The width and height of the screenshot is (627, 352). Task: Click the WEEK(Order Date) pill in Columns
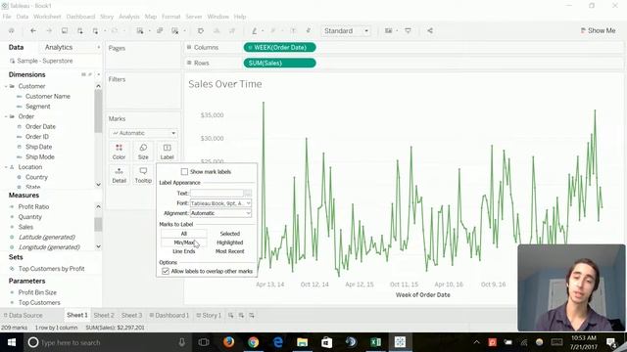[x=279, y=48]
